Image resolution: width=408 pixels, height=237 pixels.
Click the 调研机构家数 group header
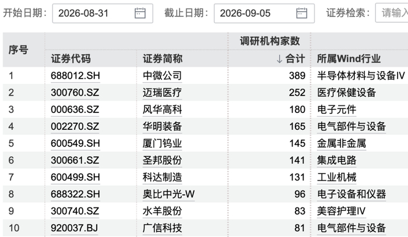pyautogui.click(x=269, y=41)
